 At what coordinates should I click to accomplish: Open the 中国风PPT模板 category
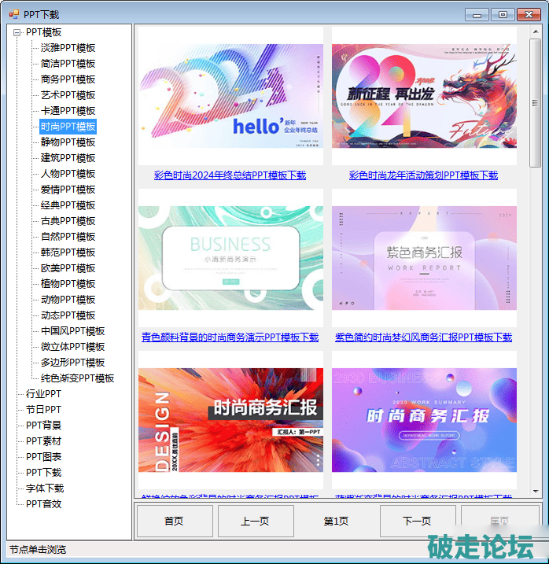72,331
